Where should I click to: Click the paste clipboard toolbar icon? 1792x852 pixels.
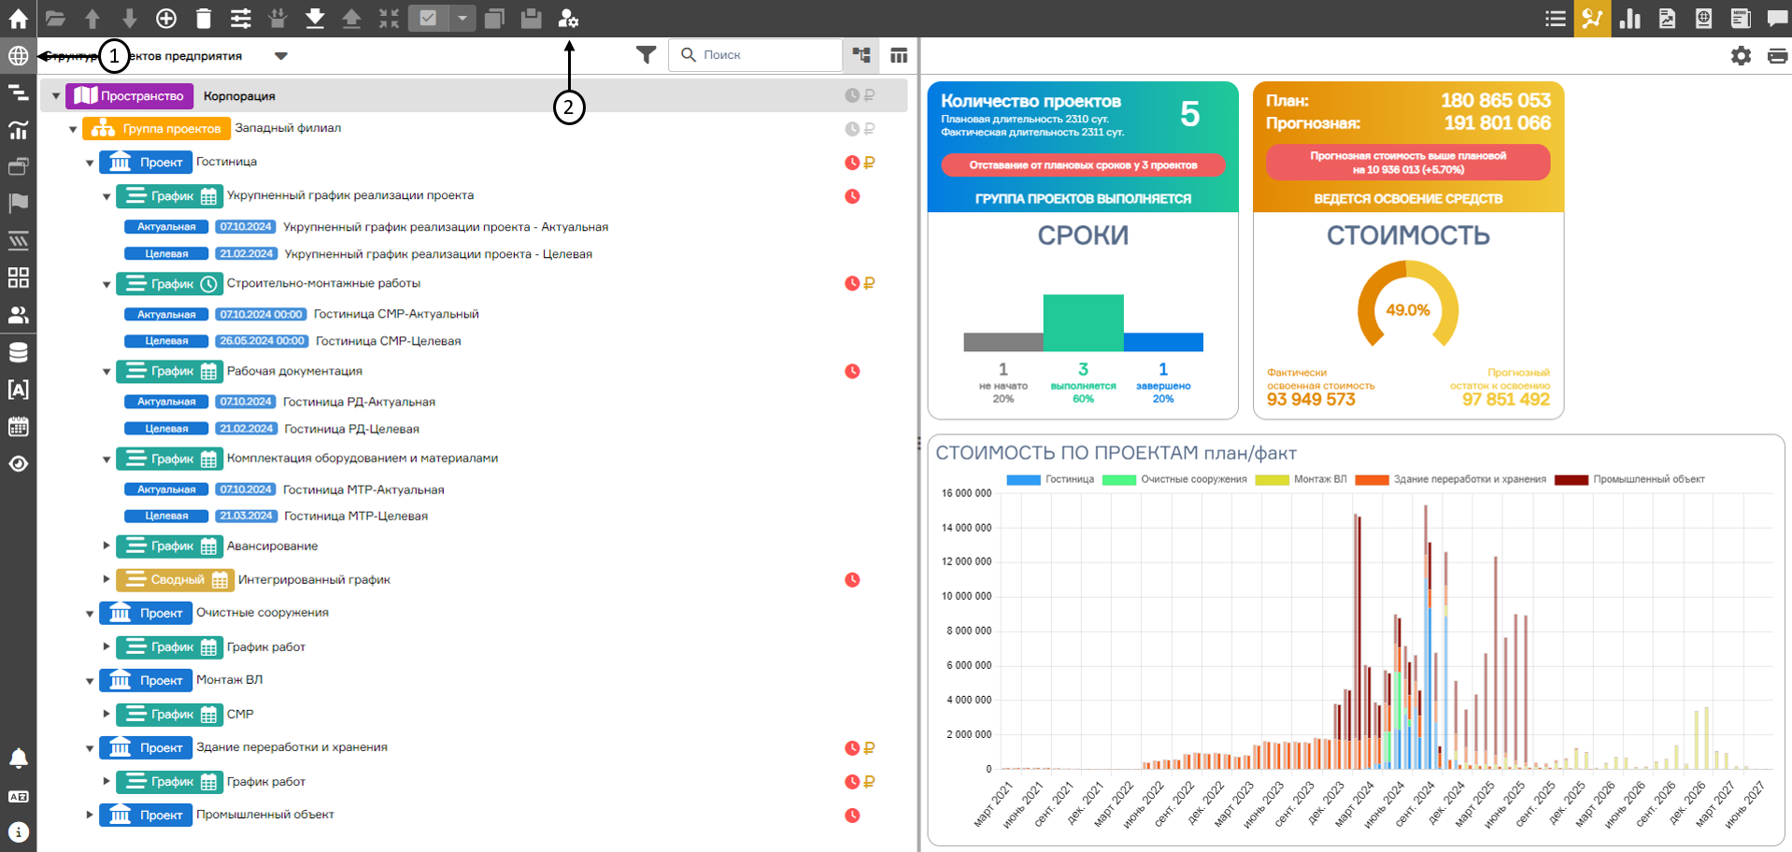point(531,18)
